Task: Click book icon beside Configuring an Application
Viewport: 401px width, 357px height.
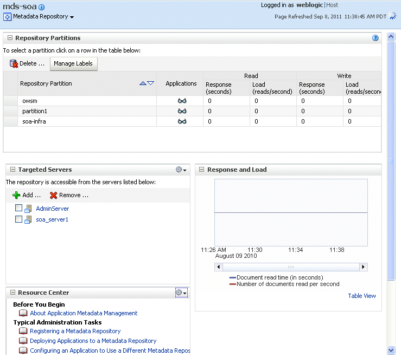Action: point(23,350)
